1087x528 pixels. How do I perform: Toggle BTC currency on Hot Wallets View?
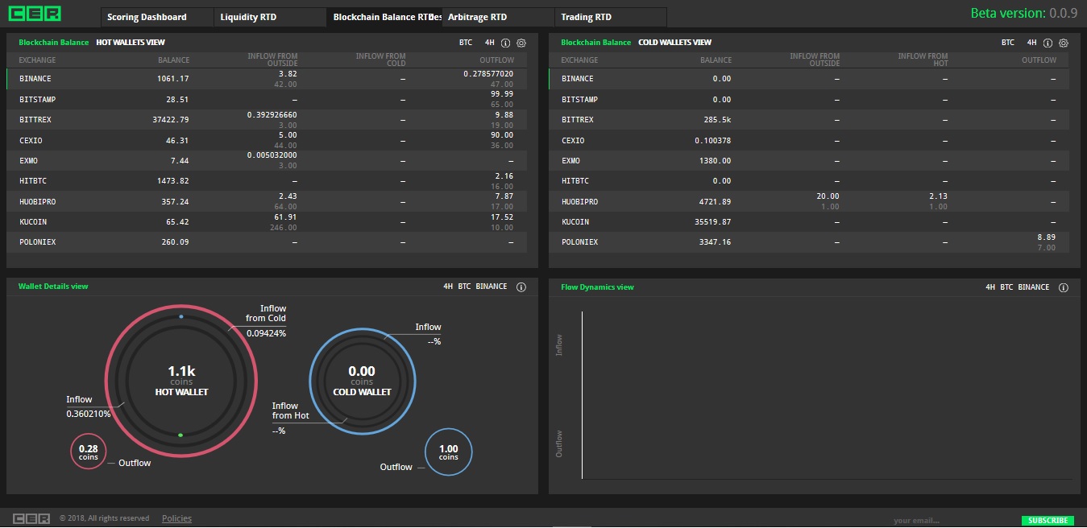(x=465, y=42)
